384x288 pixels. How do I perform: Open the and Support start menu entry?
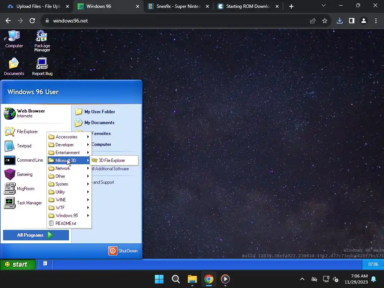(x=103, y=182)
